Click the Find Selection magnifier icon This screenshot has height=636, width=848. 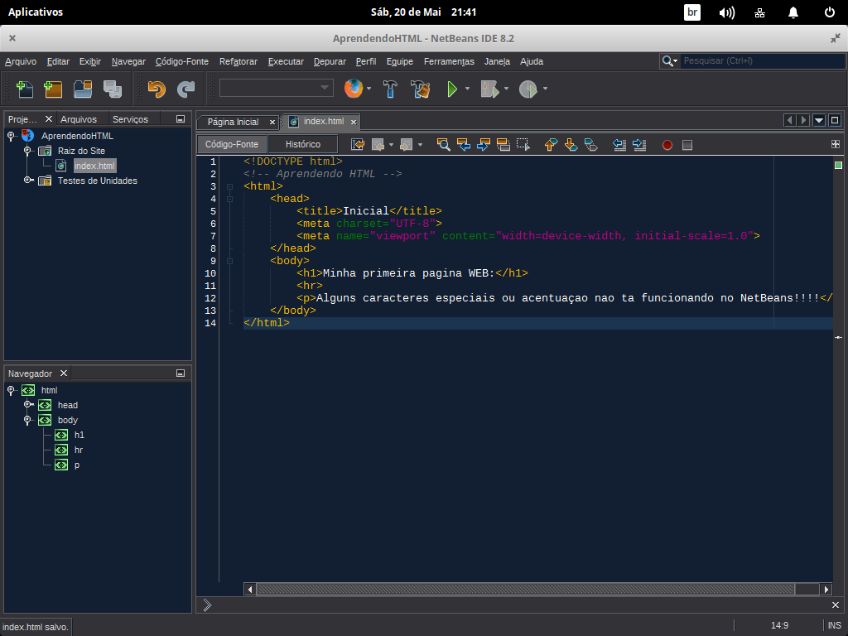444,145
